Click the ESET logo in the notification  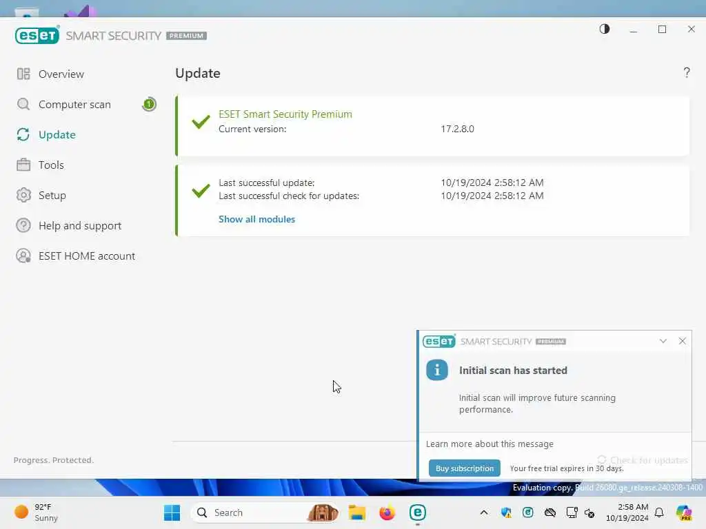click(438, 342)
